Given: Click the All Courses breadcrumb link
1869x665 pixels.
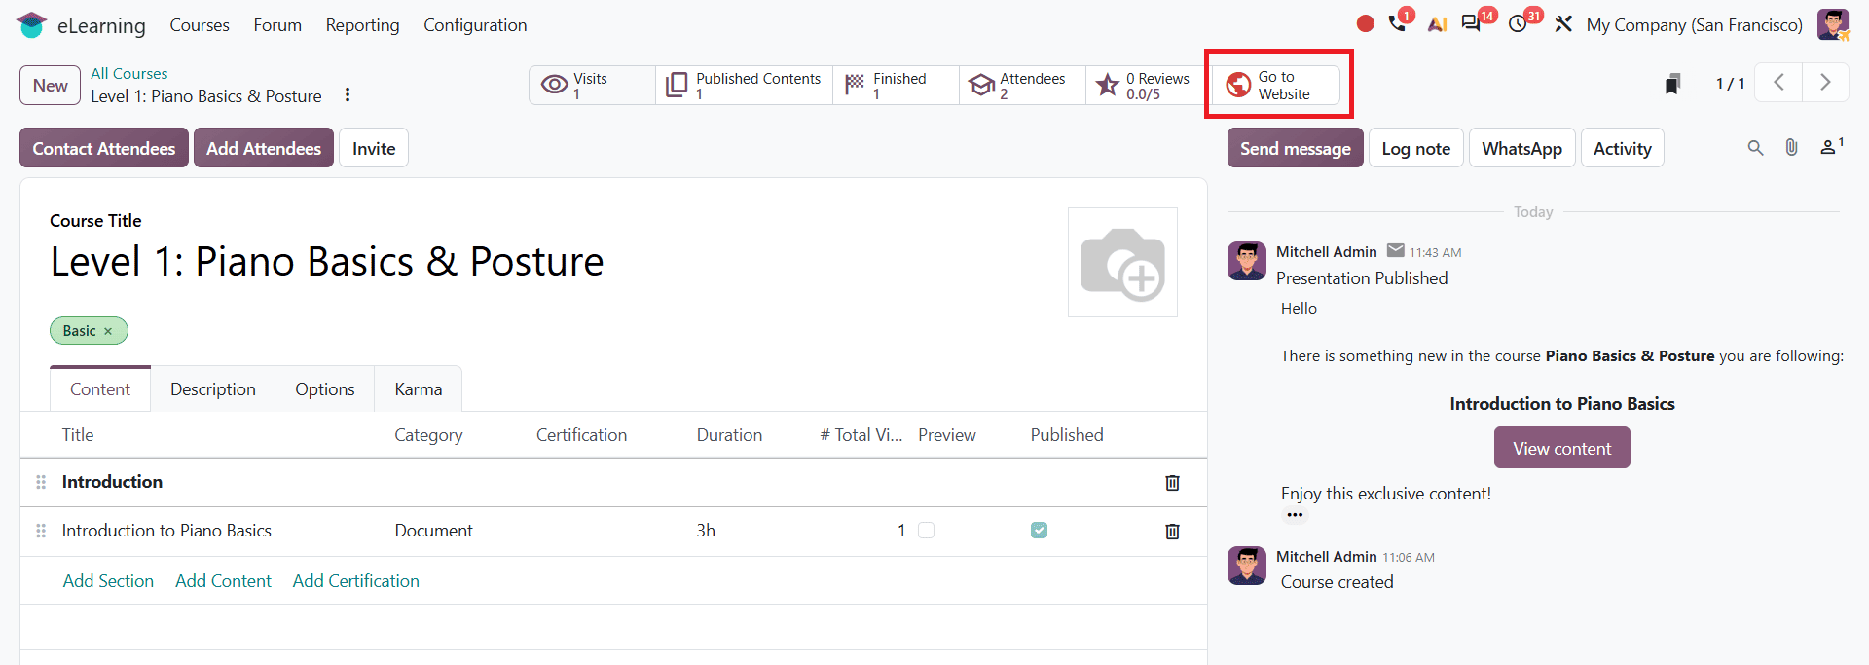Looking at the screenshot, I should [128, 73].
